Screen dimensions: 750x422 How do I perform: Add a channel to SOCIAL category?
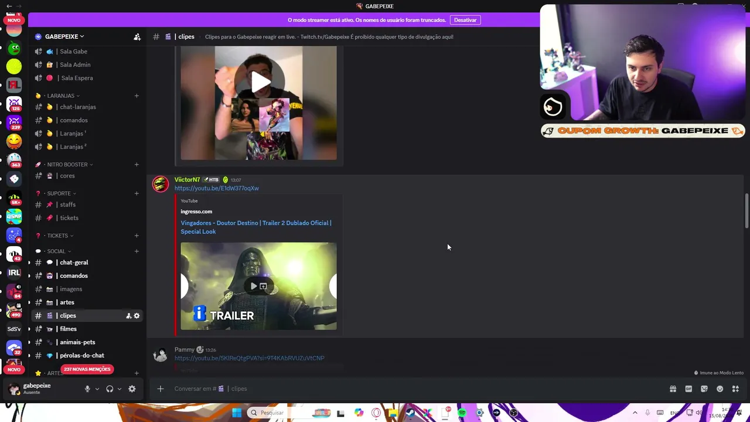tap(137, 251)
